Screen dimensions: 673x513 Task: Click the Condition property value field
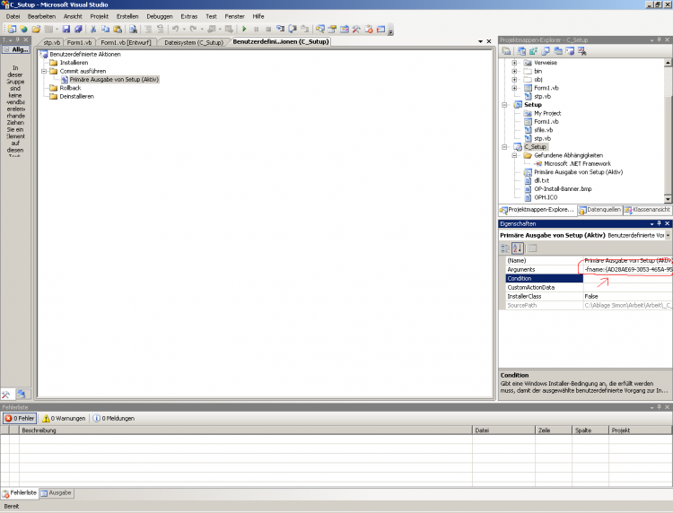pyautogui.click(x=627, y=278)
